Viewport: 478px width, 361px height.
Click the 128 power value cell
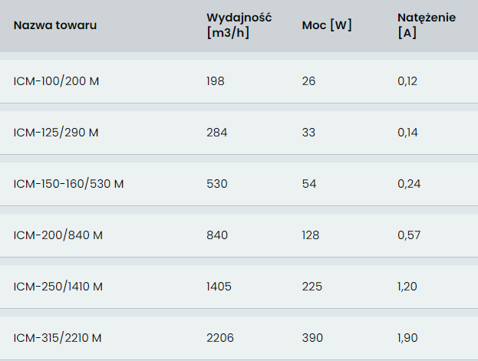[311, 235]
